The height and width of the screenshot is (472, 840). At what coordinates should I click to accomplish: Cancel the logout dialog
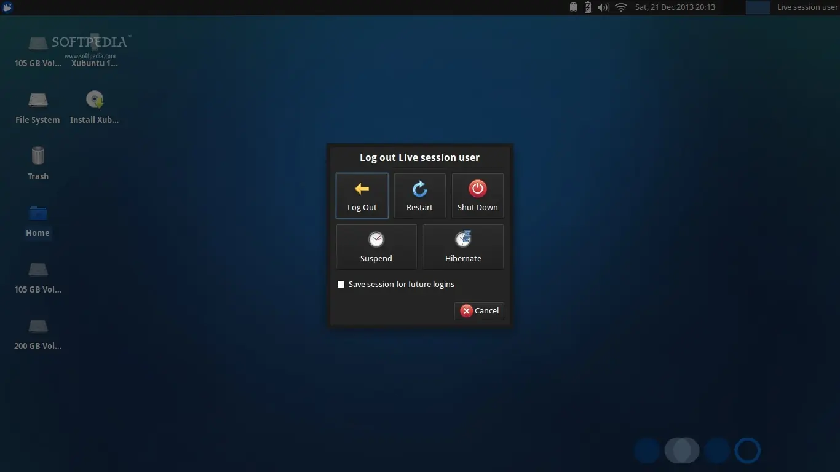click(480, 311)
